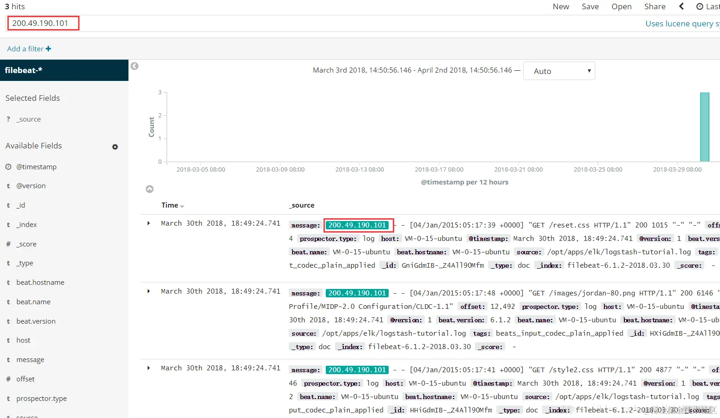Click the 't' icon next to beat.hostname field

pyautogui.click(x=8, y=282)
